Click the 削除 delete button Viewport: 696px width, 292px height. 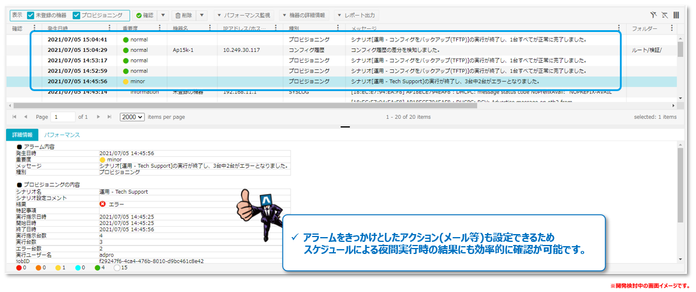[x=183, y=15]
